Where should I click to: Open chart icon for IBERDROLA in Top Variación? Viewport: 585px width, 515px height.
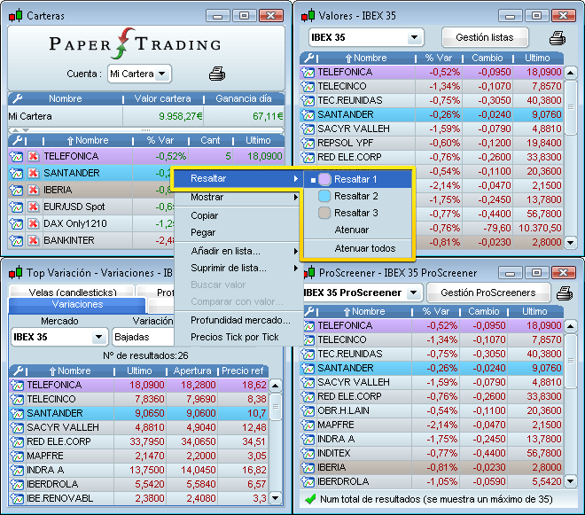[x=17, y=484]
